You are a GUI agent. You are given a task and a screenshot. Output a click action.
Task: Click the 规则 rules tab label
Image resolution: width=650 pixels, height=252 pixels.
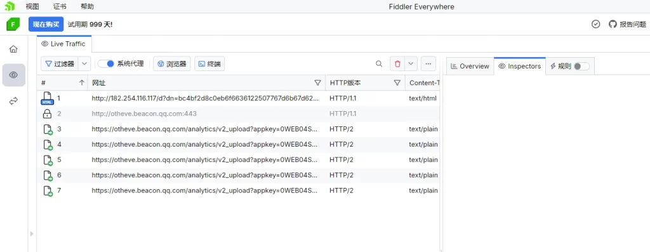pos(564,66)
